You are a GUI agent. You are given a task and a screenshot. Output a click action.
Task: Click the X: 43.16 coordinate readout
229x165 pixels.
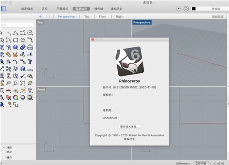[219, 164]
